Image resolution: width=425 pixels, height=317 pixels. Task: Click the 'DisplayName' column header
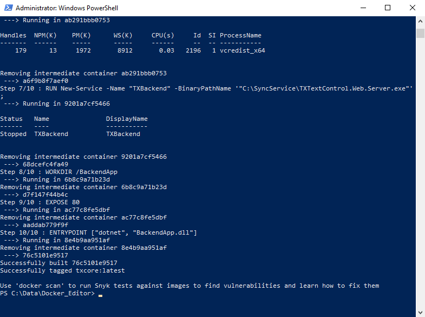point(127,119)
